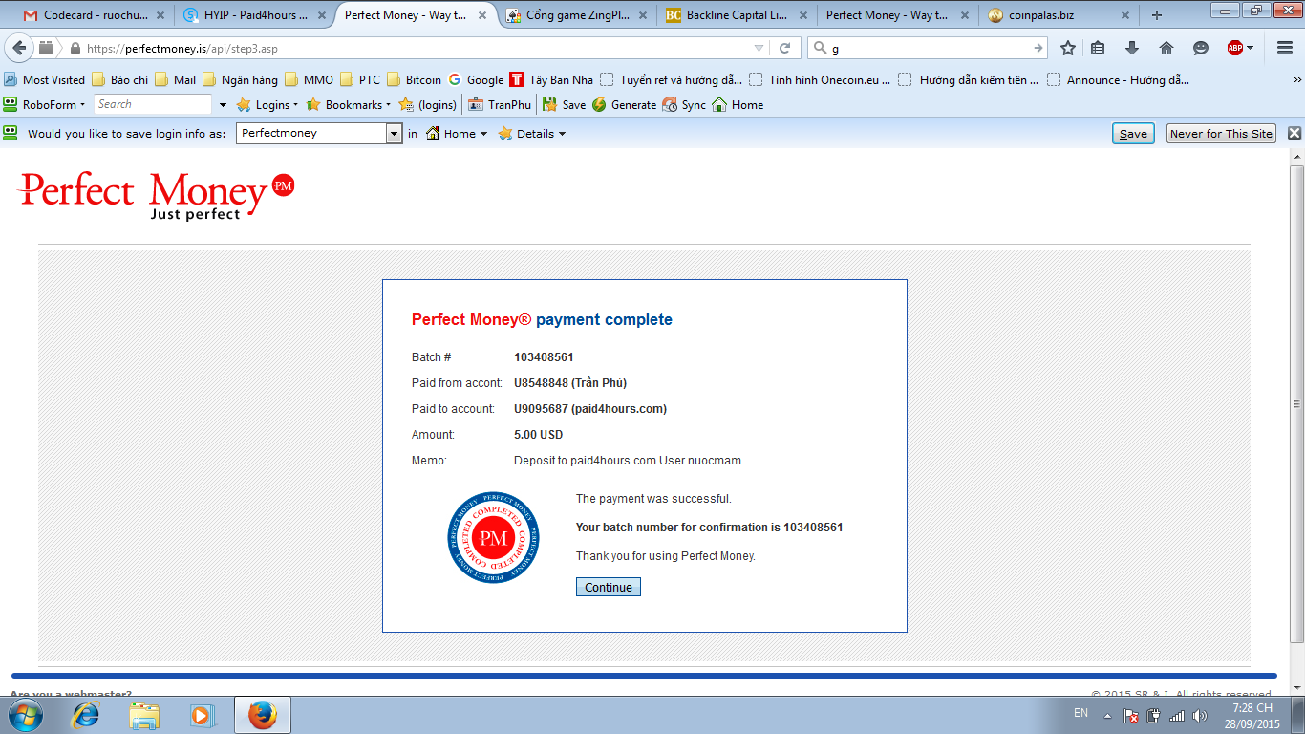
Task: Open Google bookmark in bookmarks toolbar
Action: (476, 80)
